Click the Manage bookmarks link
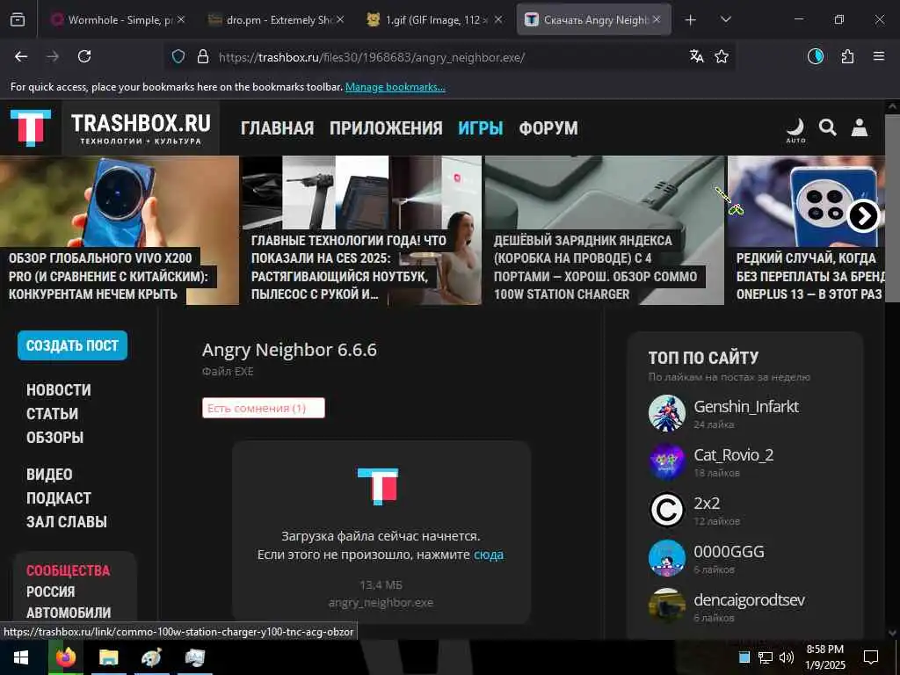 [x=395, y=87]
